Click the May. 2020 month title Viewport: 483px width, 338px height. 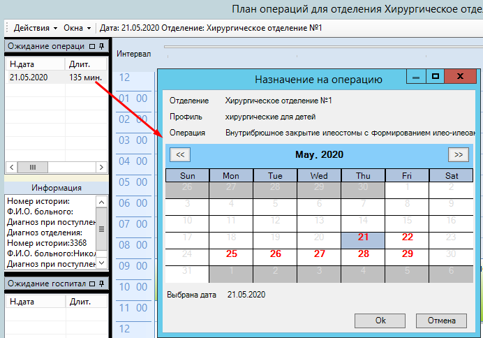pos(319,154)
